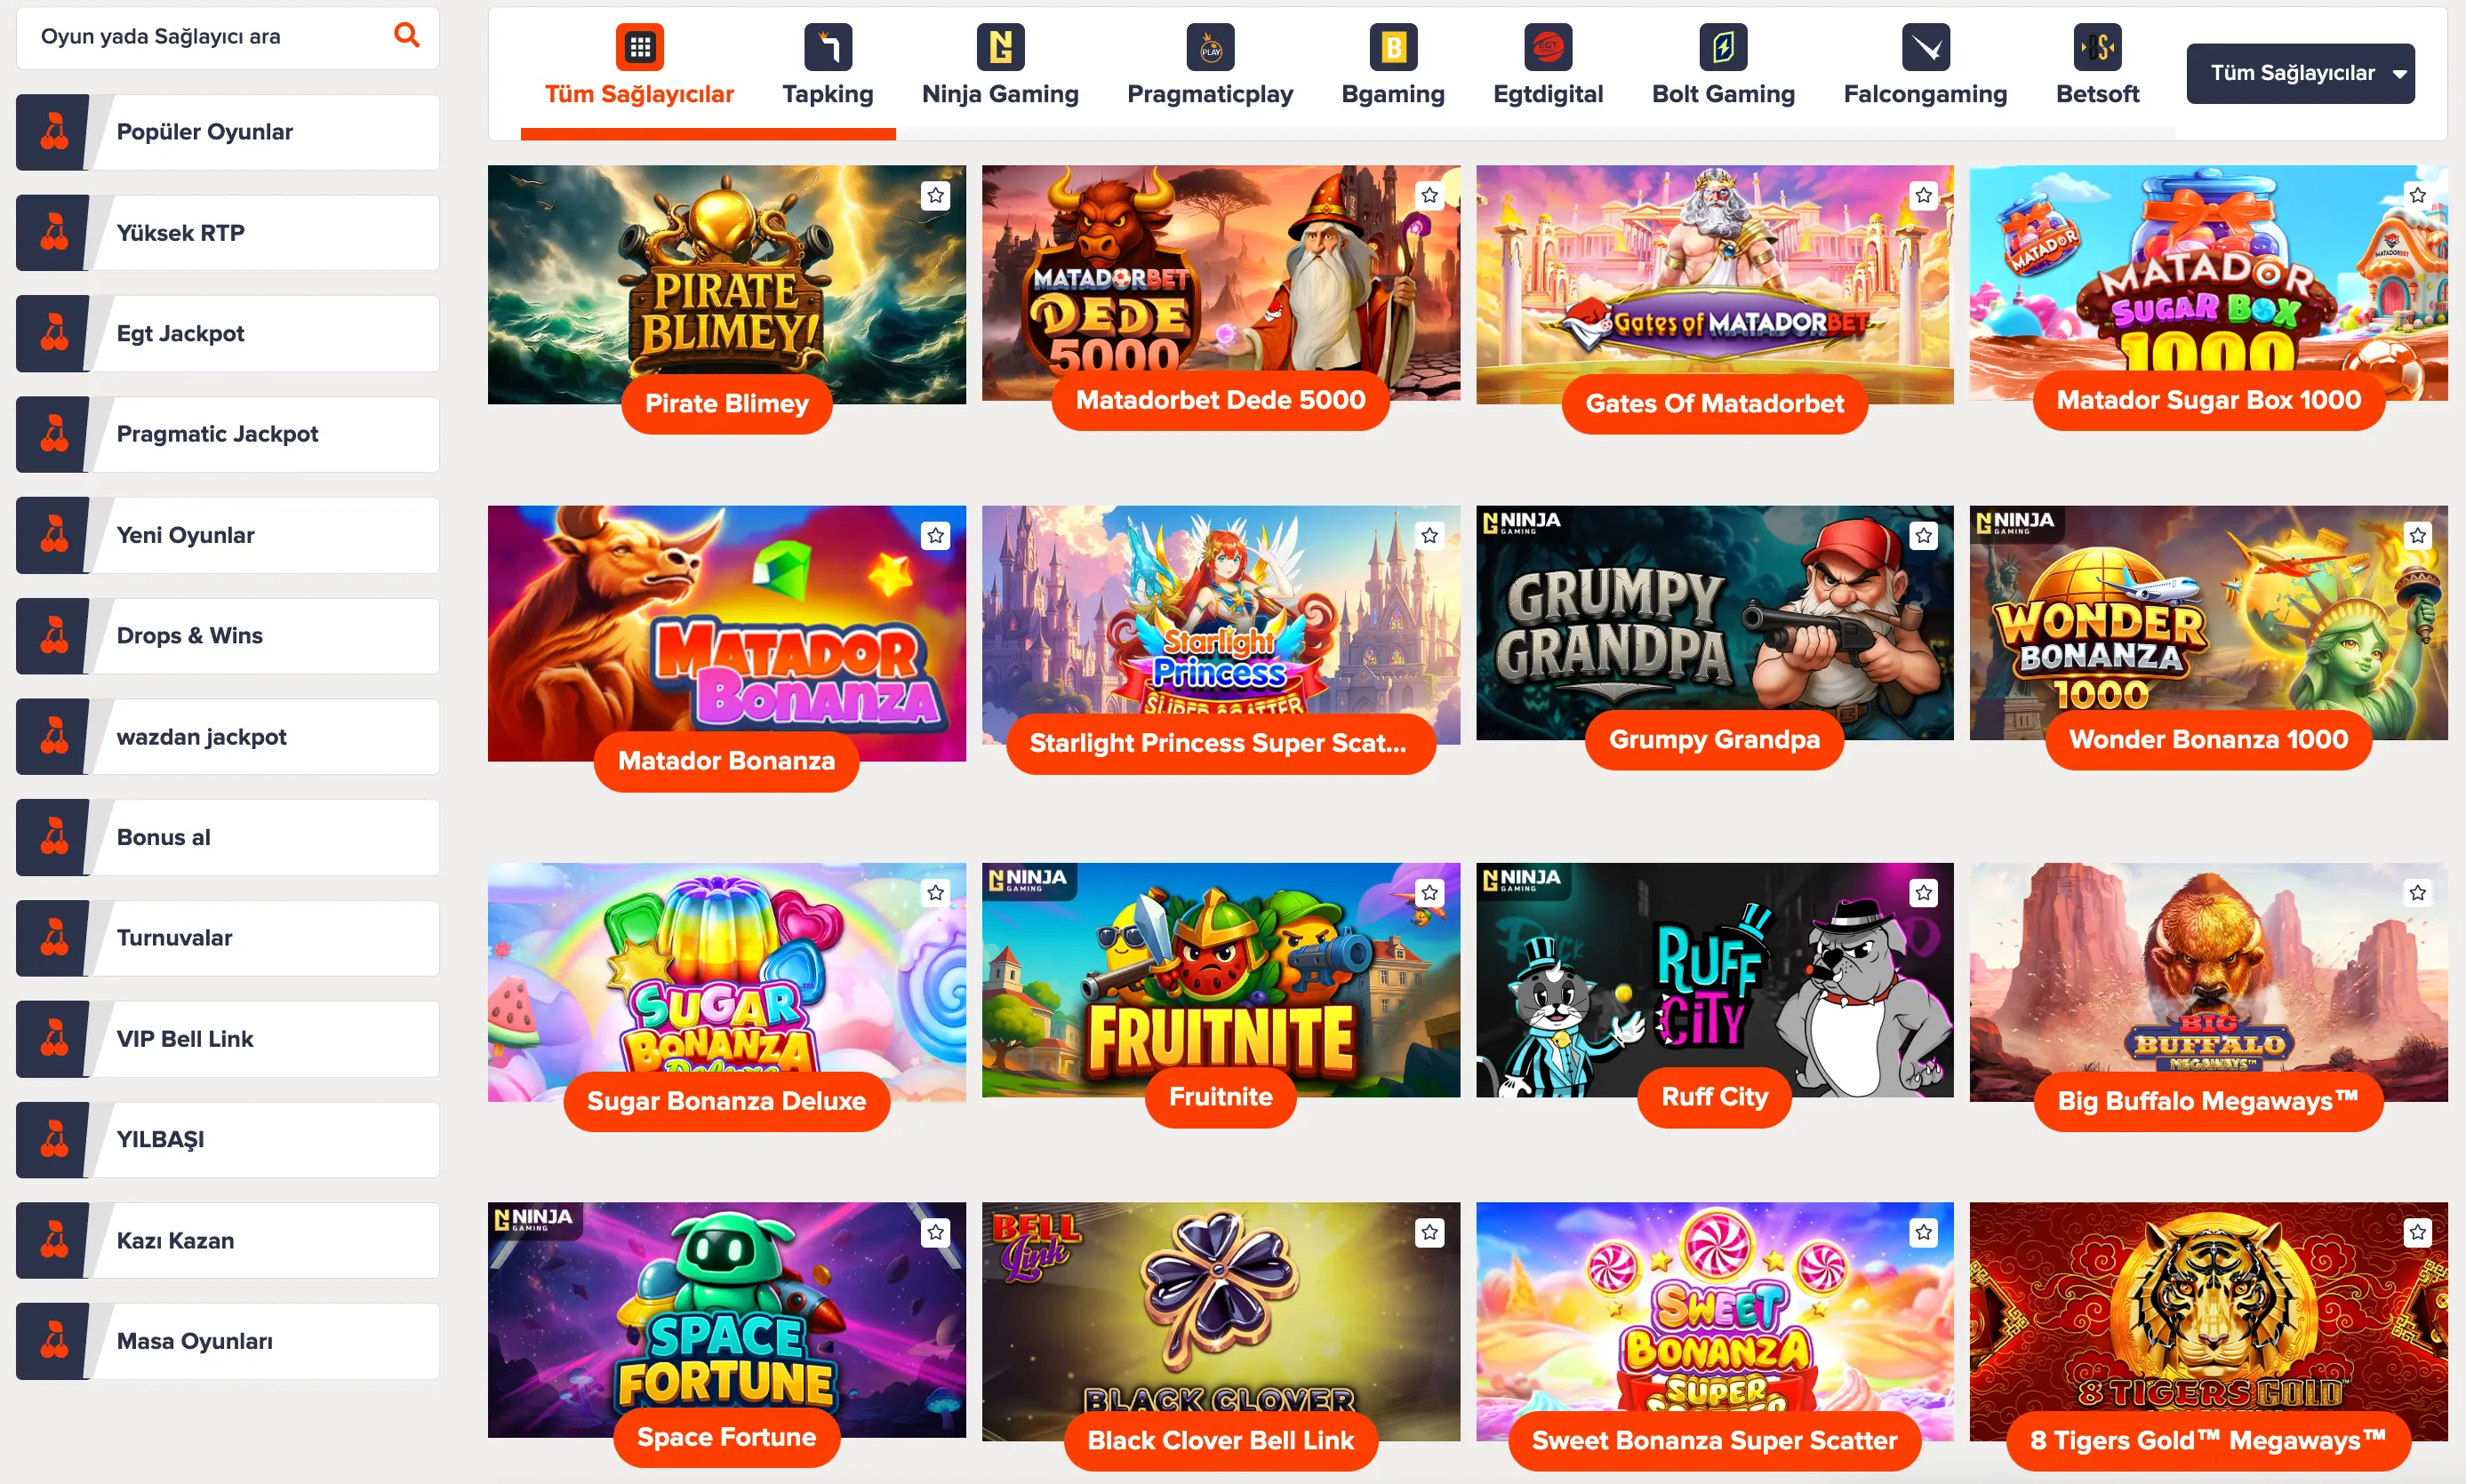Screen dimensions: 2466x1484
Task: Mark Ruff City as favorite
Action: click(x=1923, y=893)
